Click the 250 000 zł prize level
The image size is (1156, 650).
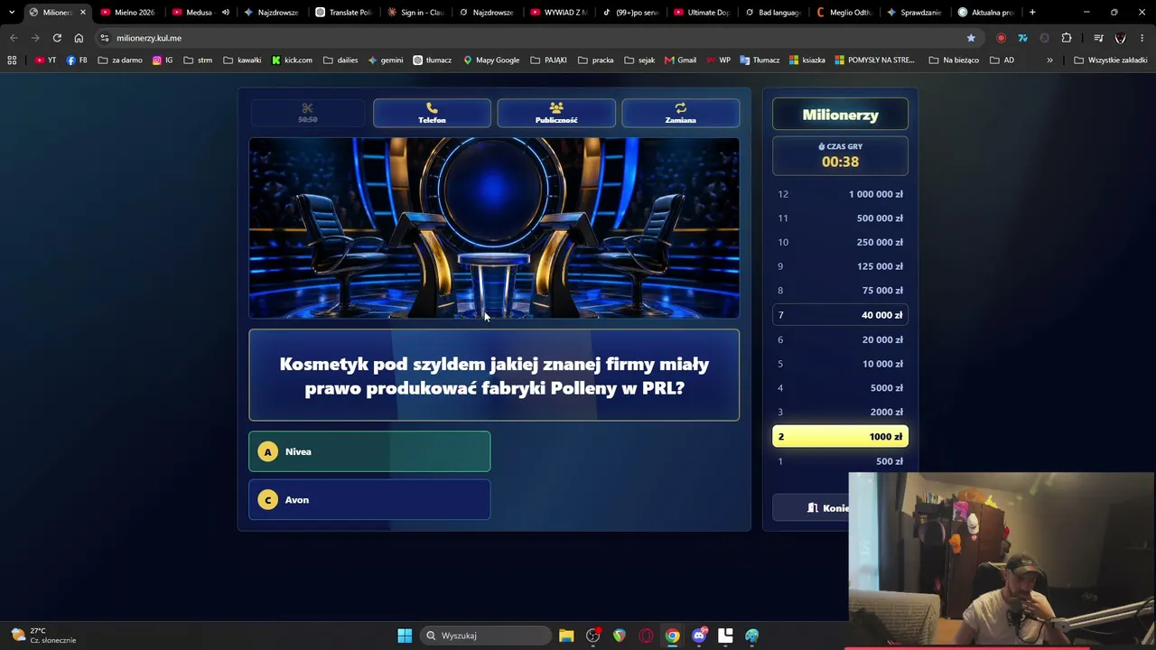coord(840,242)
